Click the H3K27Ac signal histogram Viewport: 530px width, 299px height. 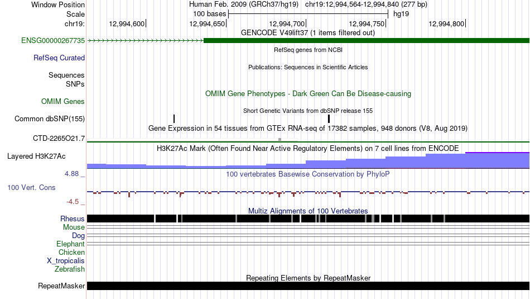pos(308,160)
